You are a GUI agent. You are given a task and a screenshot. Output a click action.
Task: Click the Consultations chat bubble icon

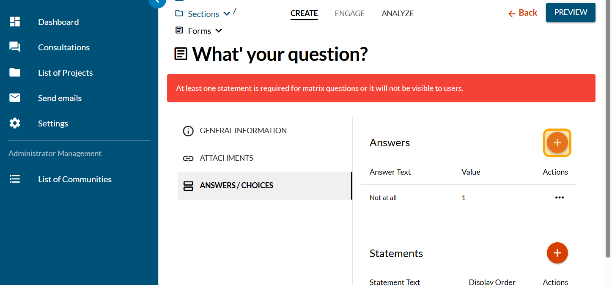click(15, 47)
